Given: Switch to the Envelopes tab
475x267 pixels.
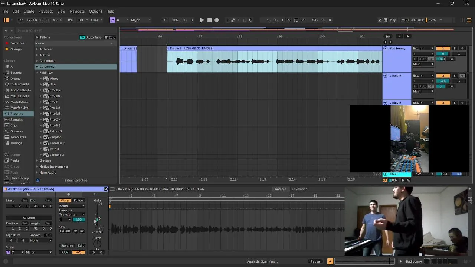Looking at the screenshot, I should [x=299, y=189].
